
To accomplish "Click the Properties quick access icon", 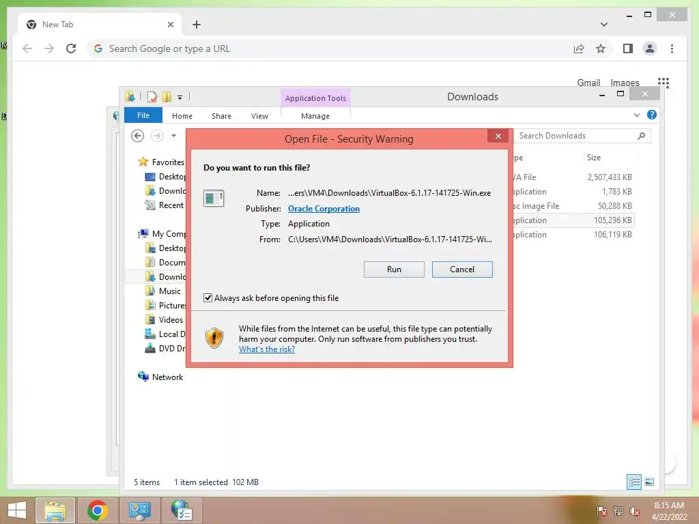I will tap(152, 96).
